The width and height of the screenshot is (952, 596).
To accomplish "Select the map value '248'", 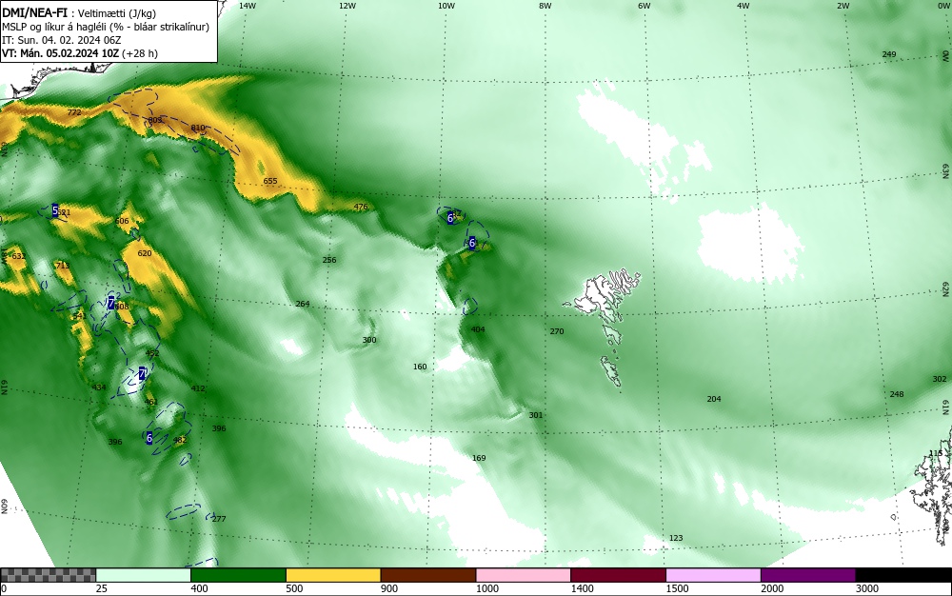I will (897, 394).
